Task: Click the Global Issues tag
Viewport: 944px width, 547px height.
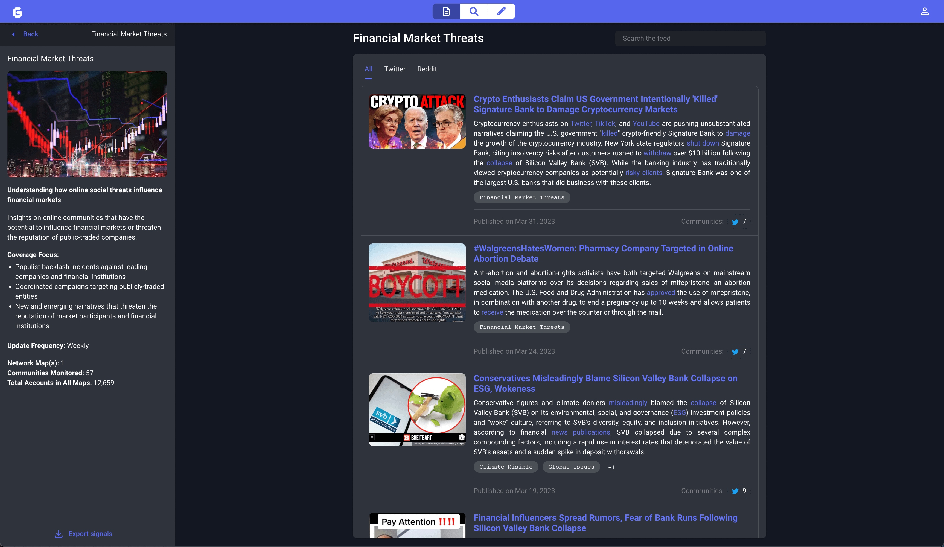Action: (x=571, y=467)
